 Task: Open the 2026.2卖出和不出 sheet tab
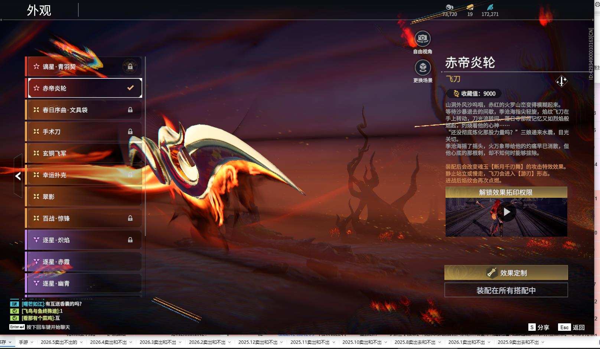coord(207,342)
